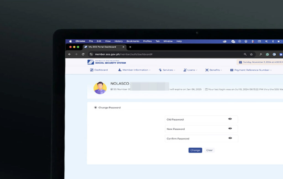283x179 pixels.
Task: Open the Bookmarks menu in menu bar
Action: (x=133, y=41)
